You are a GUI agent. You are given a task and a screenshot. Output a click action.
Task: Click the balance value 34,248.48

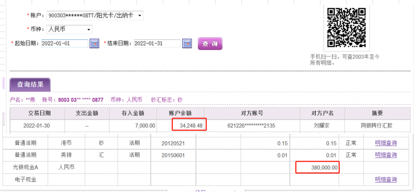pyautogui.click(x=191, y=126)
